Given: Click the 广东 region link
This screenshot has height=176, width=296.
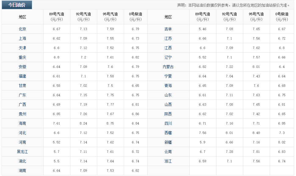Looking at the screenshot, I should 22,95.
